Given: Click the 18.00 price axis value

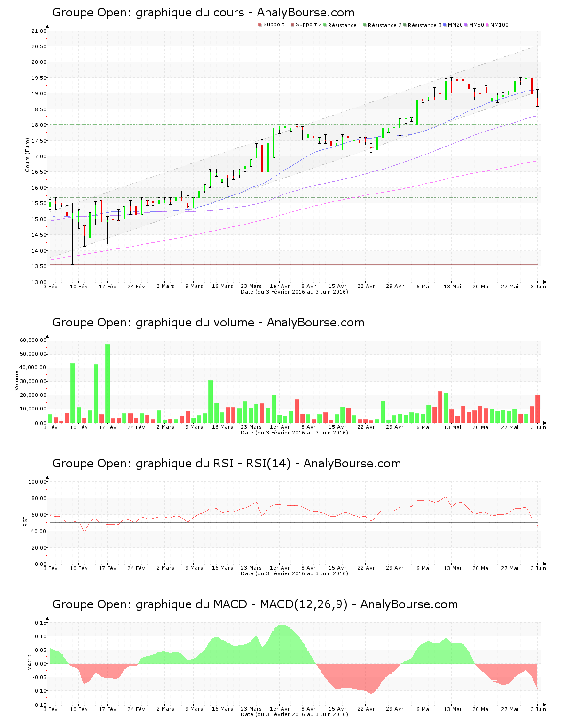Looking at the screenshot, I should 39,125.
